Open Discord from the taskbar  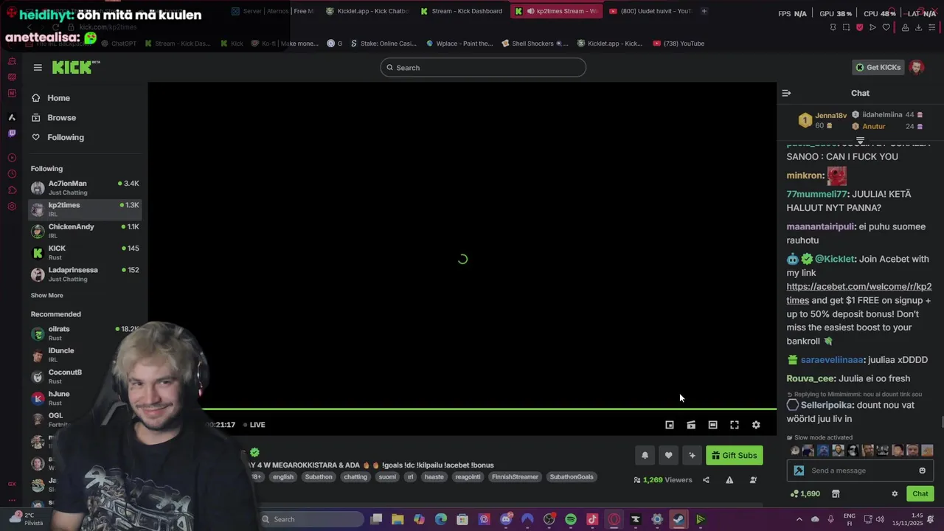506,519
